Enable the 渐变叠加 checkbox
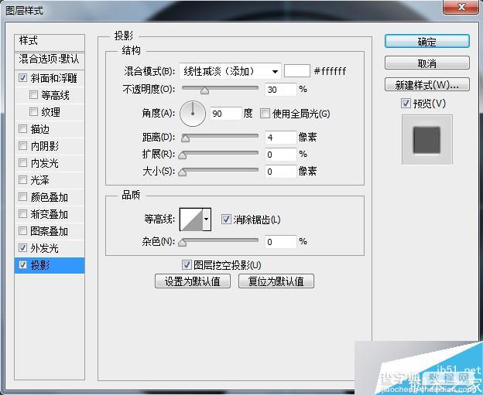 (x=22, y=213)
